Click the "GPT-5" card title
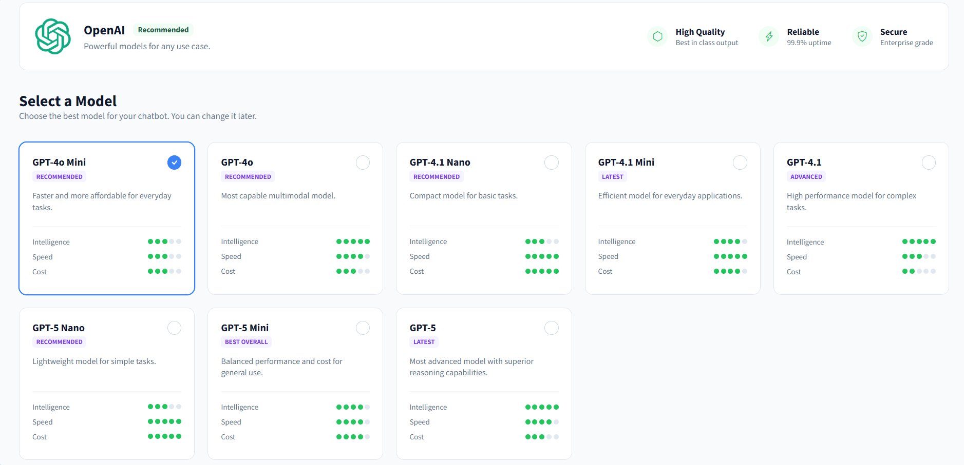The height and width of the screenshot is (465, 964). (x=423, y=328)
